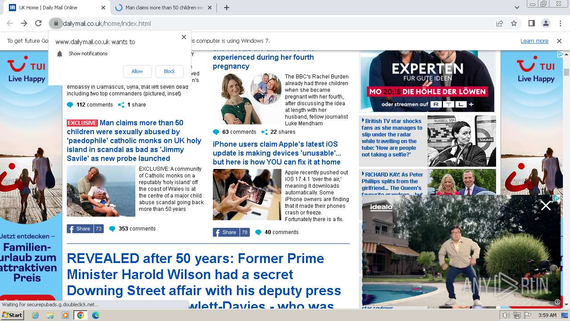Open the monks abuse scandal headline
The image size is (570, 321).
coord(134,140)
